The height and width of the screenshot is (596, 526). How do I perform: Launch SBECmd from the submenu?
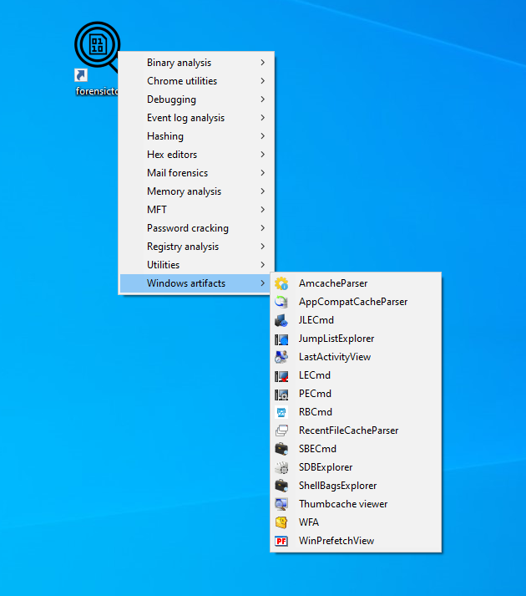(x=356, y=449)
